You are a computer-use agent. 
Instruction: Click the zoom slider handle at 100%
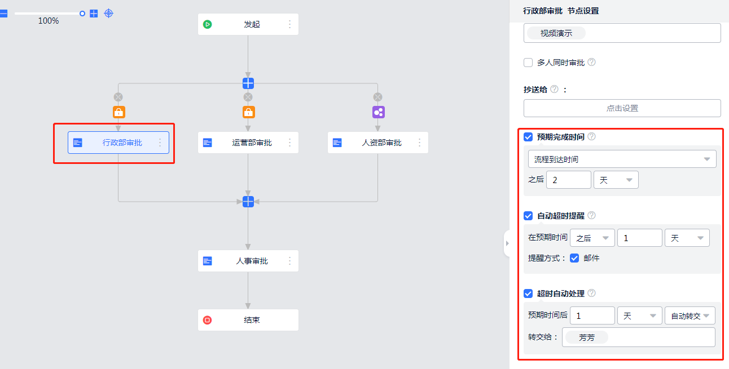pos(82,13)
